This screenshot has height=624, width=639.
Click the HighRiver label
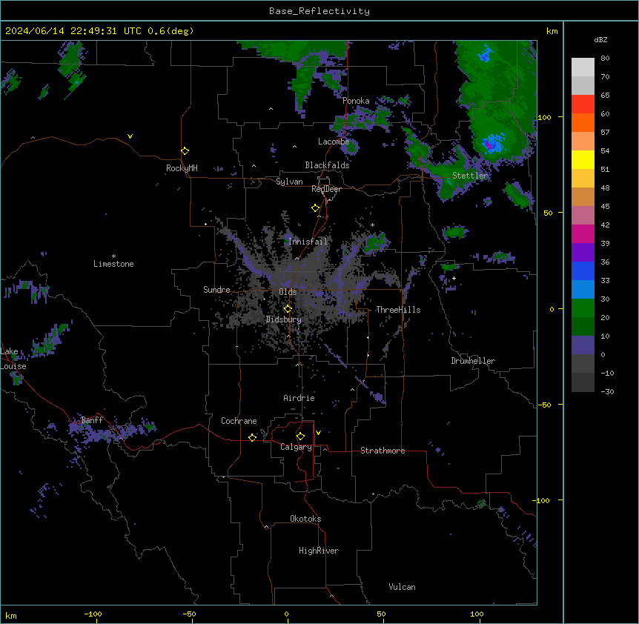pyautogui.click(x=319, y=551)
